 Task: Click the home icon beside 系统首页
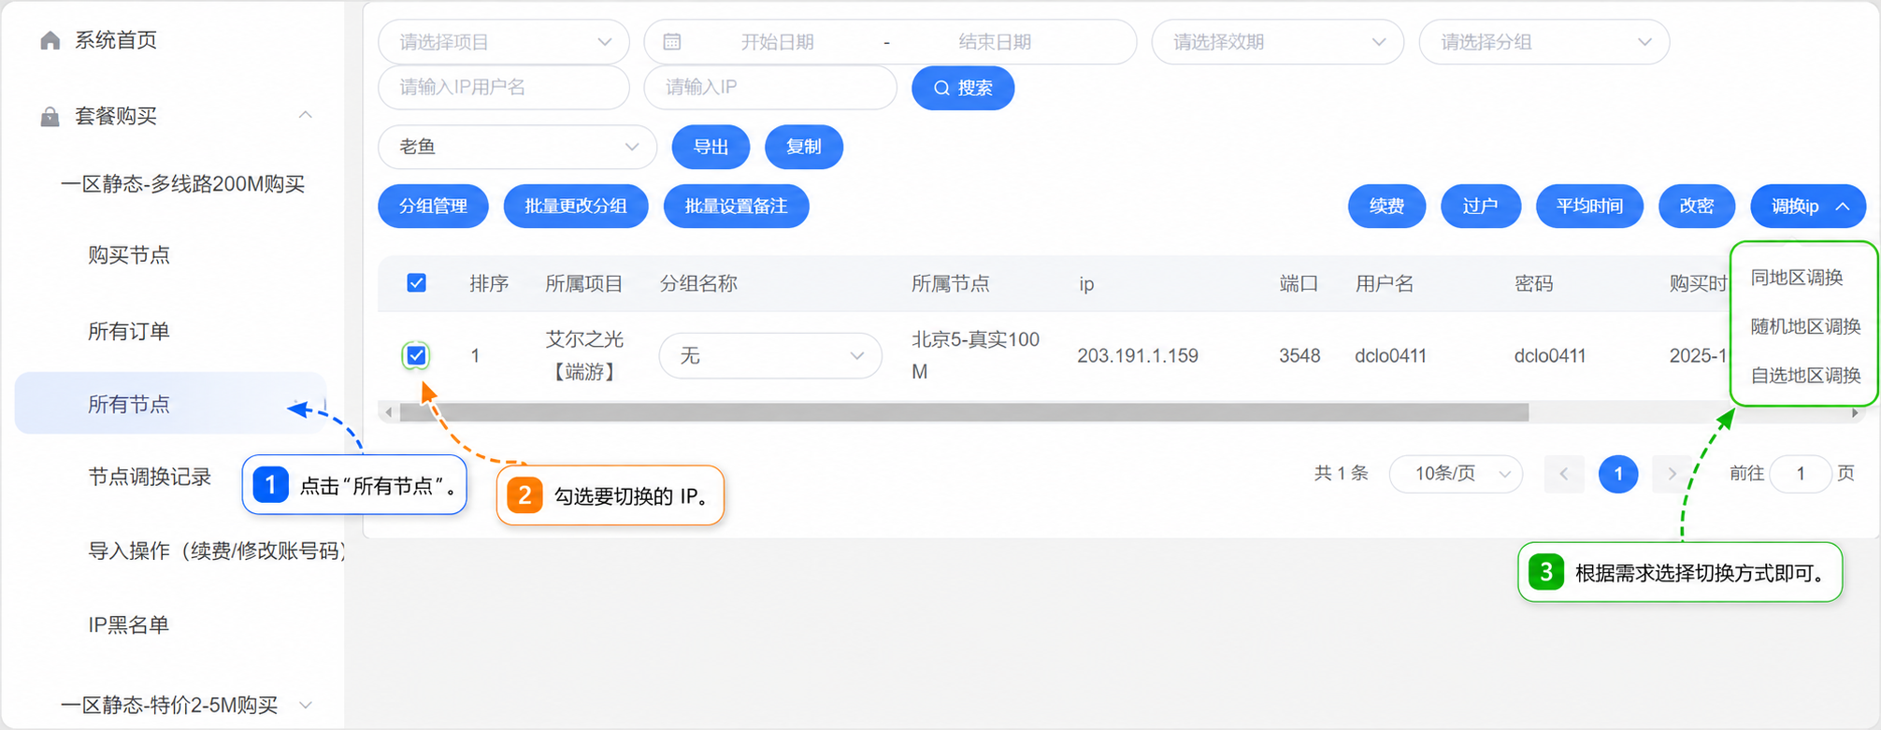click(50, 40)
